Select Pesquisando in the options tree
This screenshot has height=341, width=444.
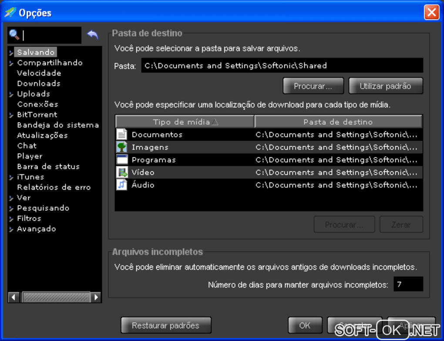click(x=44, y=208)
